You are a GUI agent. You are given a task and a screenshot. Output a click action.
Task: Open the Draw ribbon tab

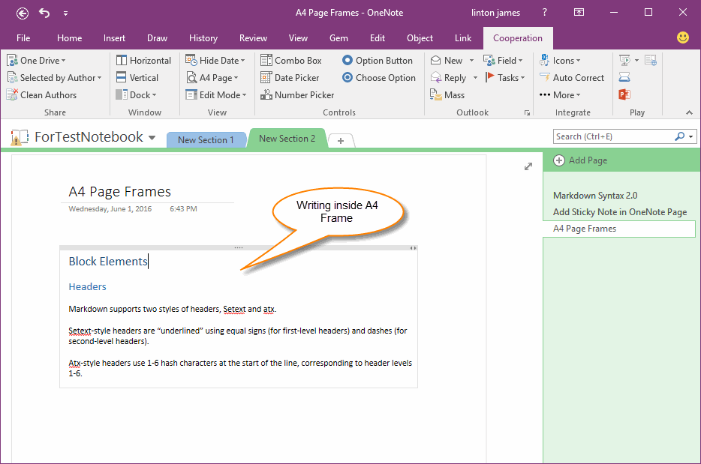[158, 38]
